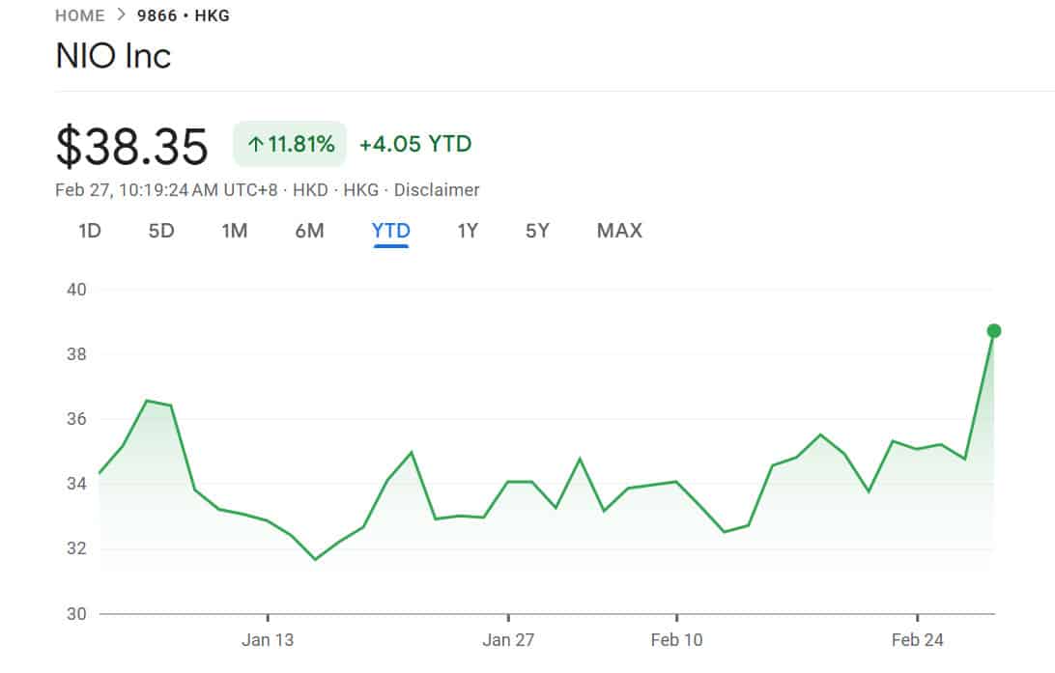Viewport: 1055px width, 673px height.
Task: View the 1Y price history tab
Action: click(x=468, y=231)
